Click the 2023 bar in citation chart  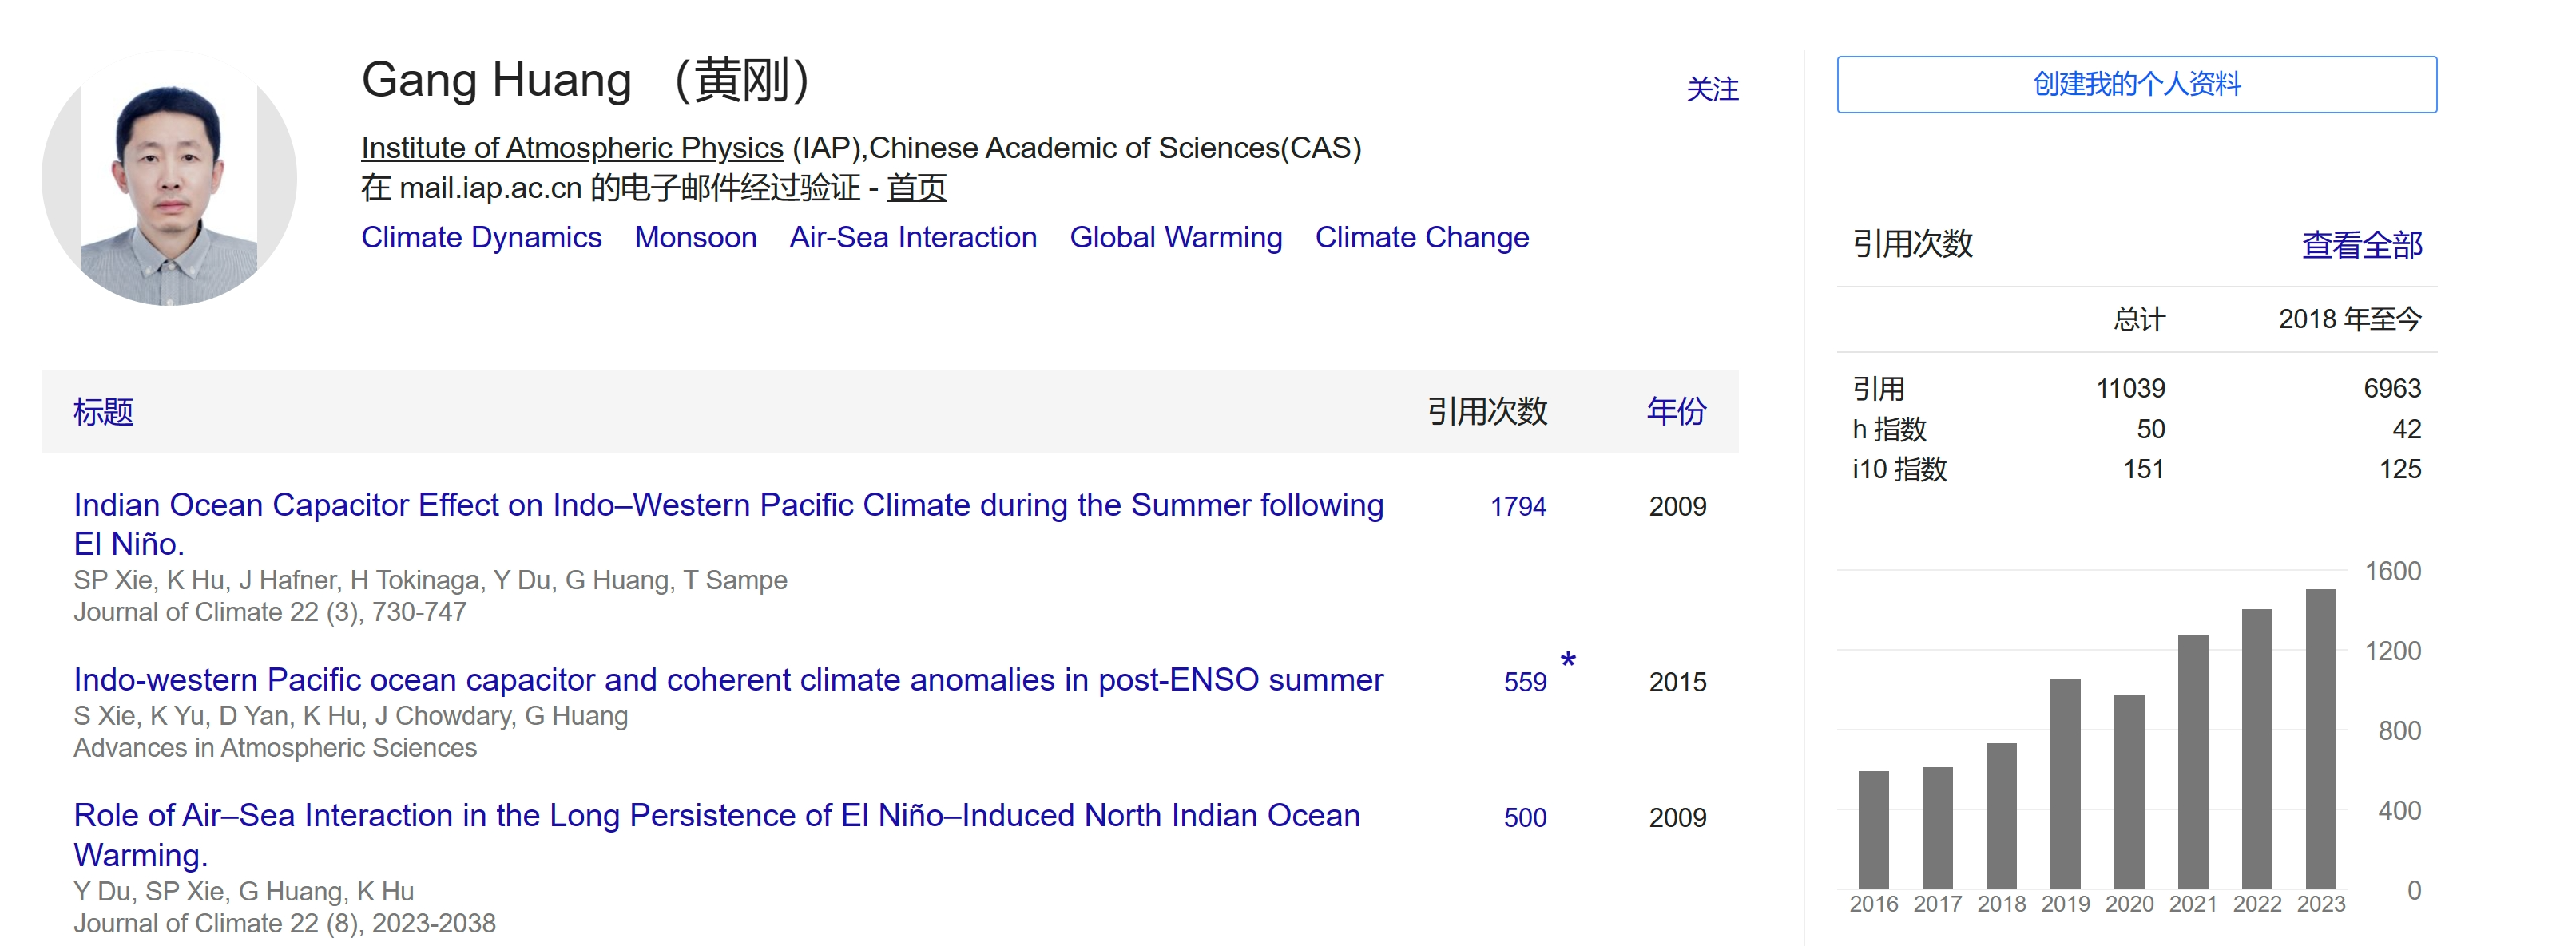[2321, 738]
